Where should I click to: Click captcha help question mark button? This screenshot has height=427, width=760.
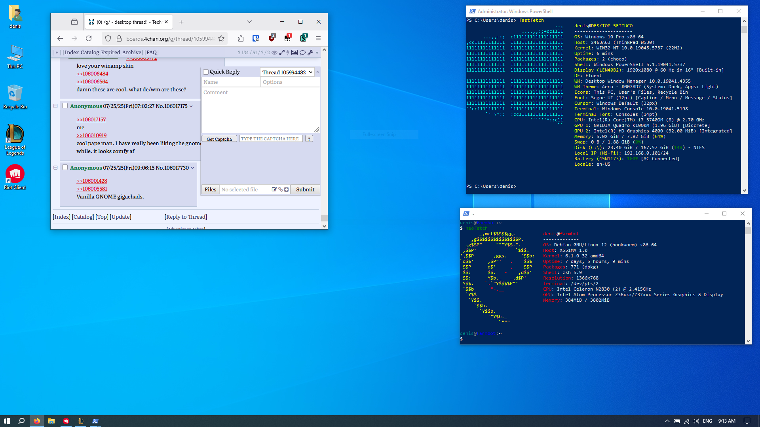pos(309,139)
